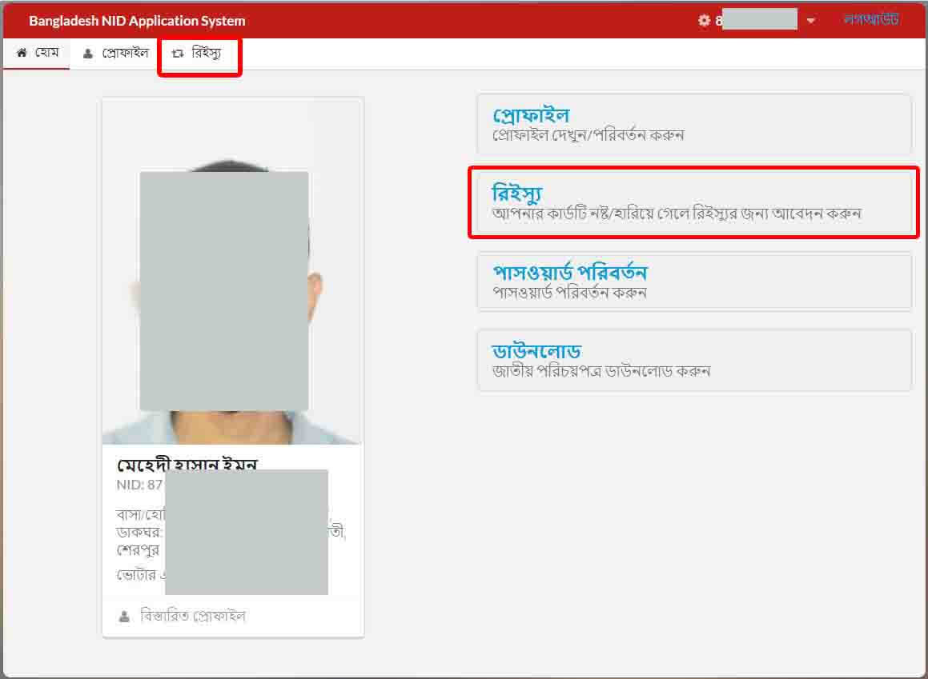Click the রিইস্যু highlighted menu card
Viewport: 928px width, 679px height.
click(x=693, y=203)
